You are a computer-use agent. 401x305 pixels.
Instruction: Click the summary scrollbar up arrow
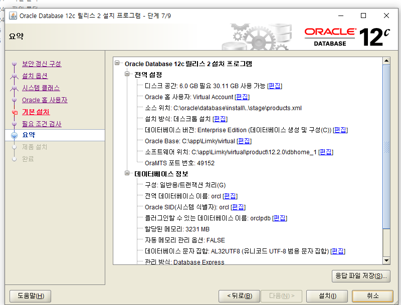[386, 61]
